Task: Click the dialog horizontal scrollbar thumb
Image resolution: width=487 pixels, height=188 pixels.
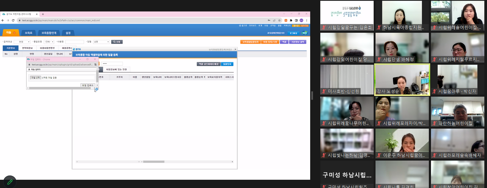Action: pos(154,162)
